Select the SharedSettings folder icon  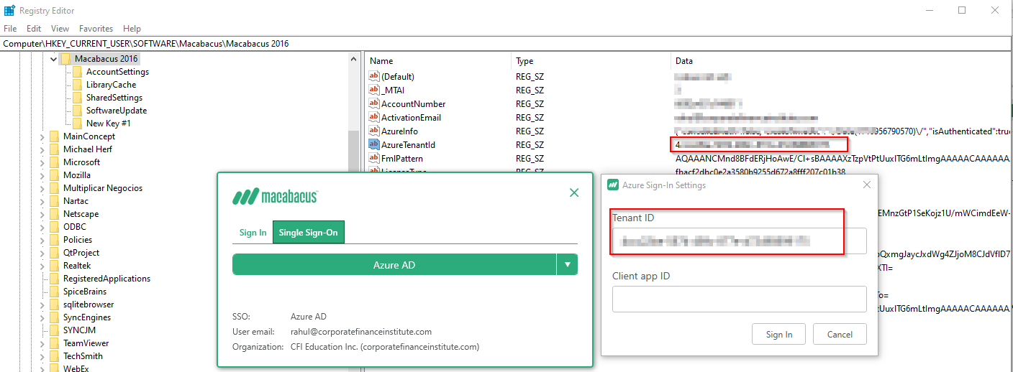click(x=78, y=98)
